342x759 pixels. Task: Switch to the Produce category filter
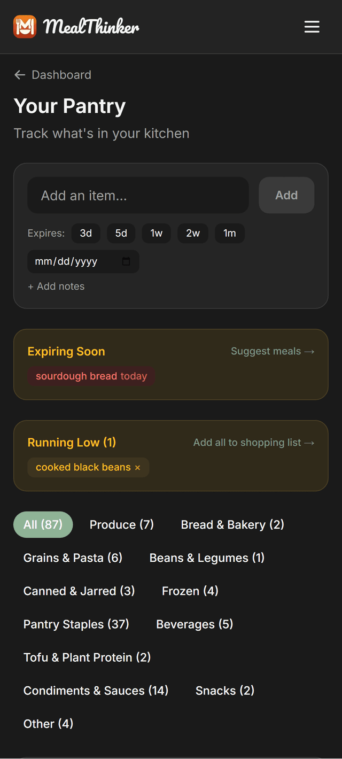[121, 524]
